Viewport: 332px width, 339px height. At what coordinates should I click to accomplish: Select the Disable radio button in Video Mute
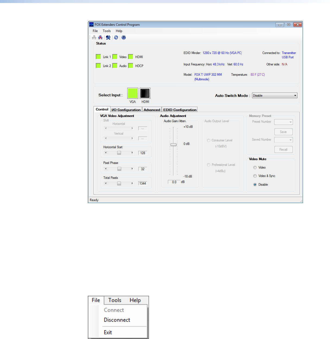[x=255, y=185]
